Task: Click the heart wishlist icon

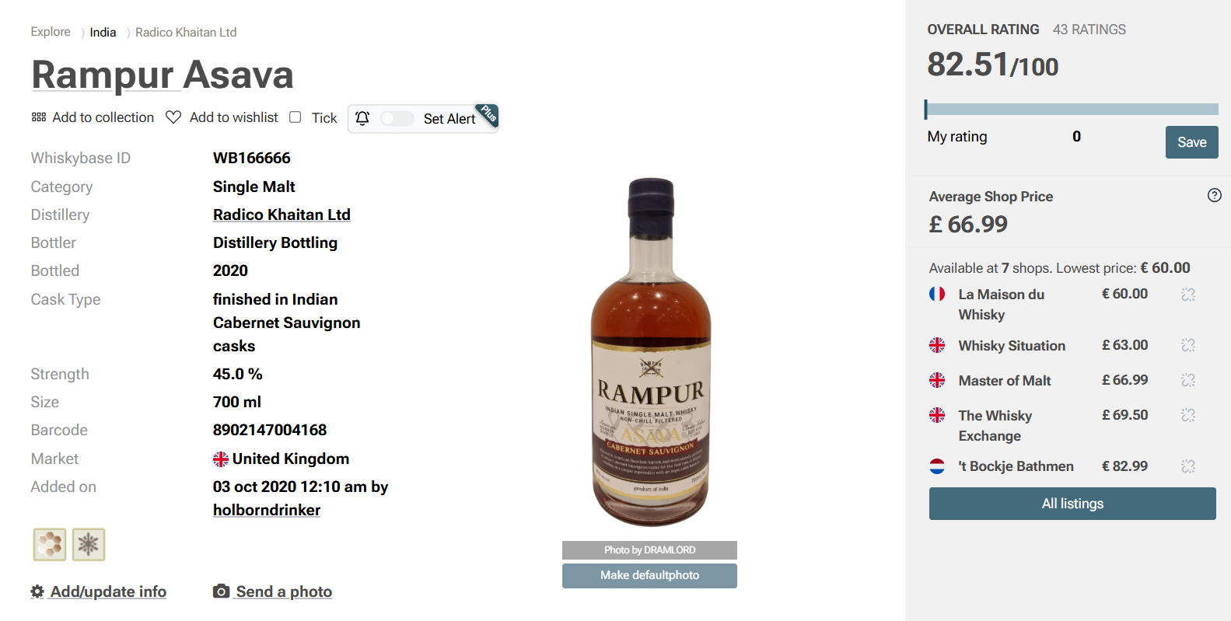Action: click(173, 117)
